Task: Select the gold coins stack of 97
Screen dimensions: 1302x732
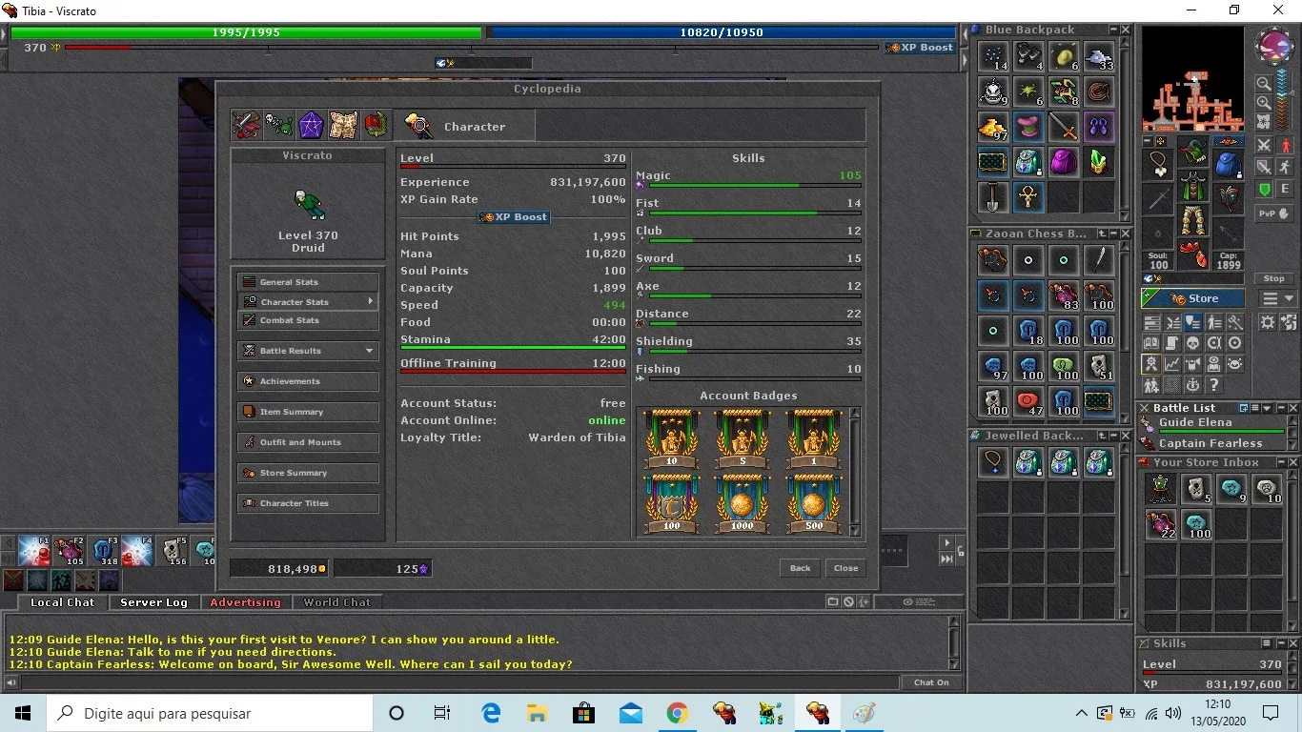Action: coord(993,127)
